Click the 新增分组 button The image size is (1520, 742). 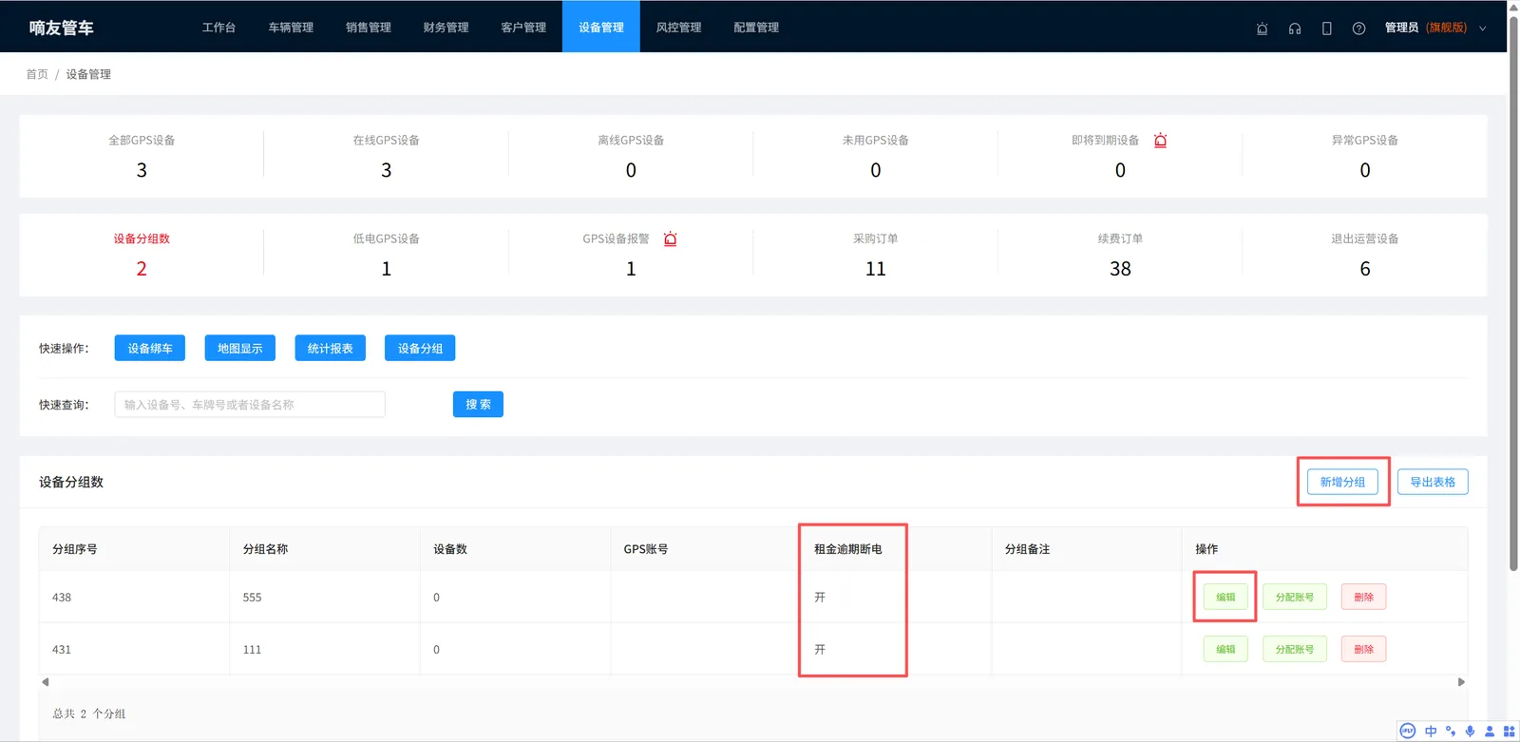pyautogui.click(x=1342, y=482)
